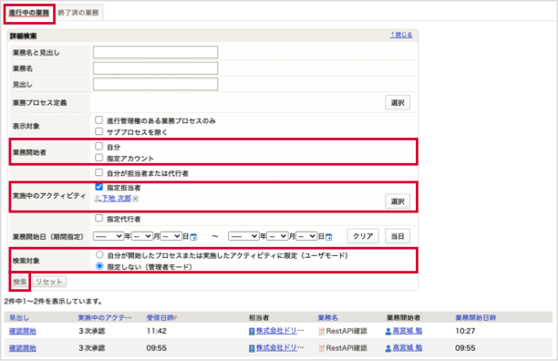Focus the 業務名 text field
558x361 pixels.
pos(156,68)
